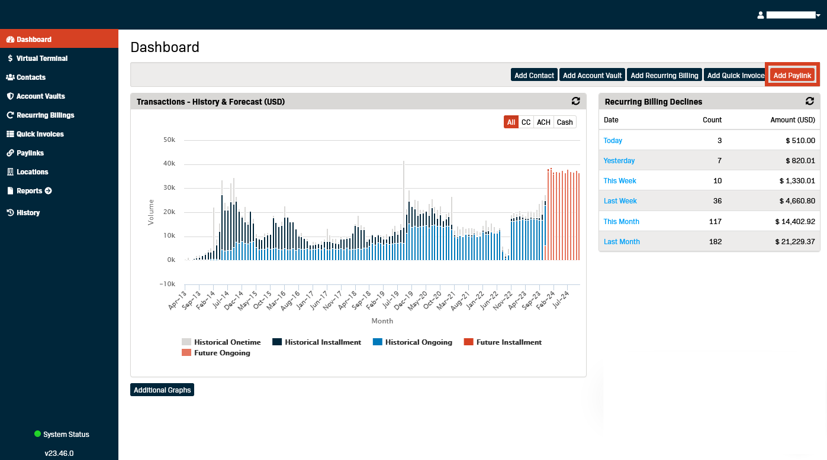Image resolution: width=827 pixels, height=460 pixels.
Task: Click the Reports document icon
Action: coord(10,191)
